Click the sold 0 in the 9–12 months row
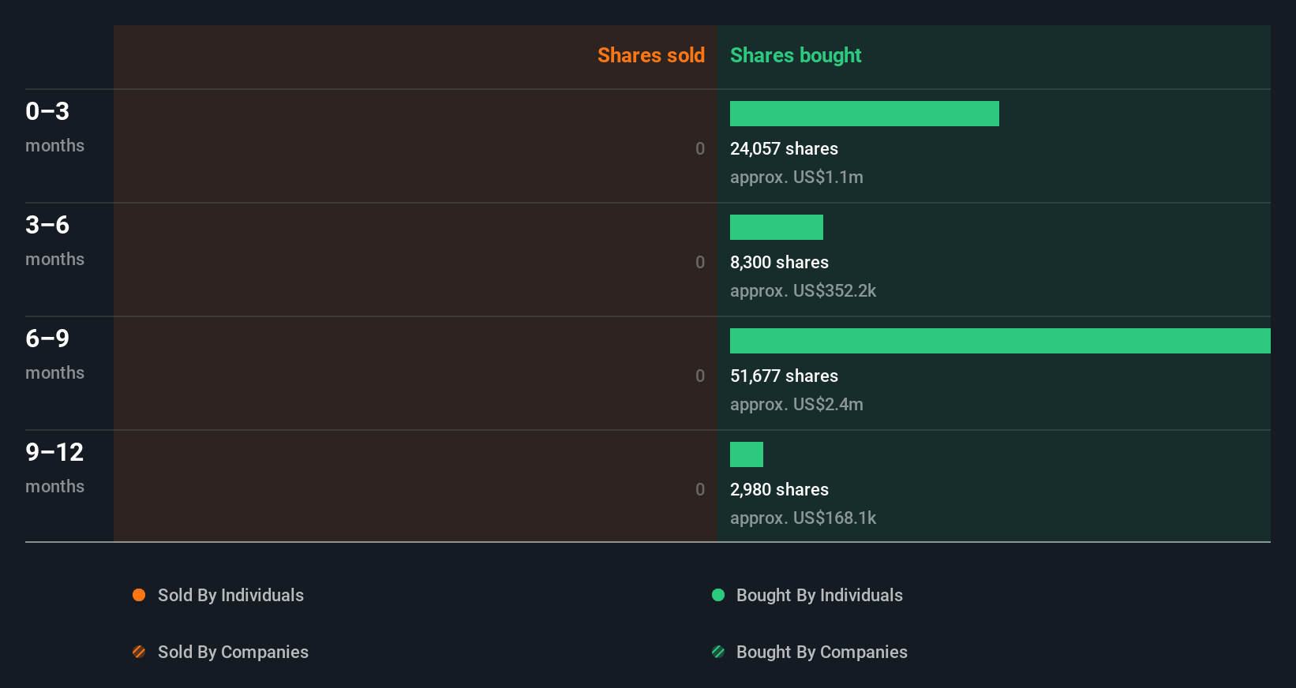 tap(700, 489)
